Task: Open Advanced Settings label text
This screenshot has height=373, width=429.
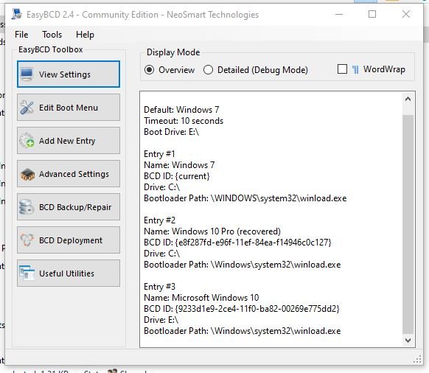Action: [74, 174]
